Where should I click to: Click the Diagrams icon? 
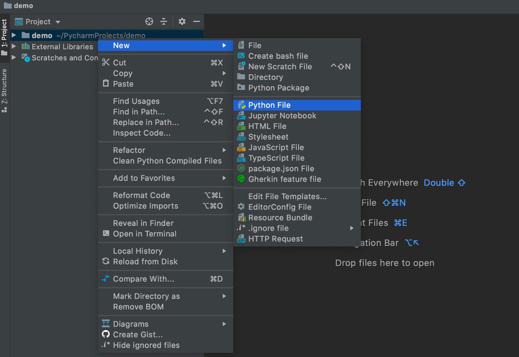pos(106,323)
